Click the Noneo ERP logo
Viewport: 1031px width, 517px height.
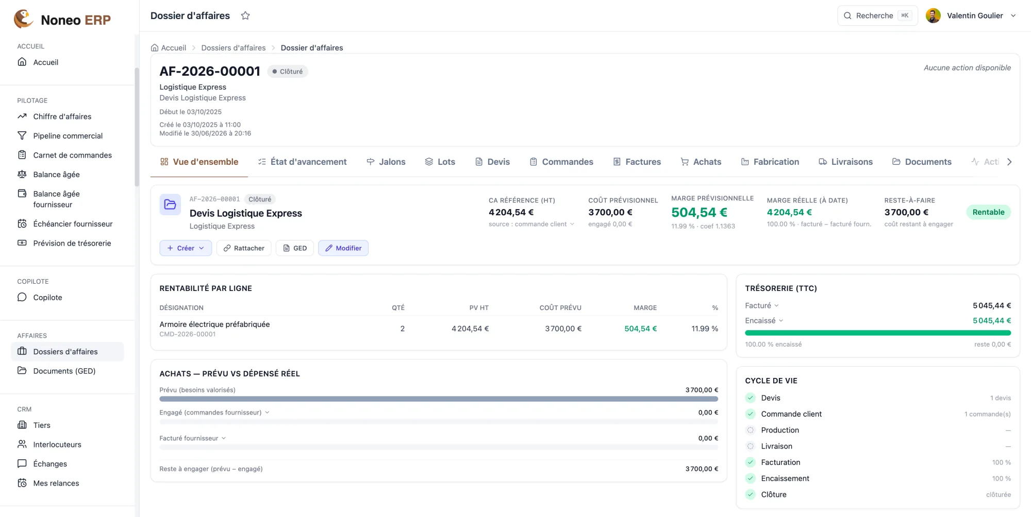62,20
